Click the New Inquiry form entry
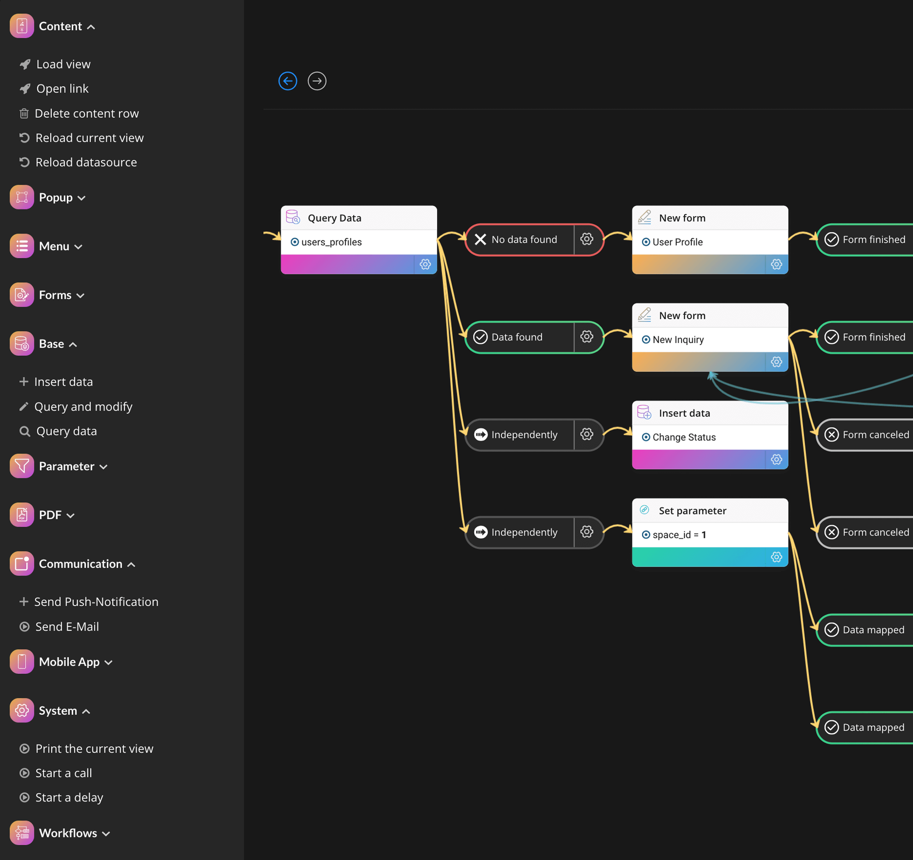This screenshot has width=913, height=860. point(673,339)
